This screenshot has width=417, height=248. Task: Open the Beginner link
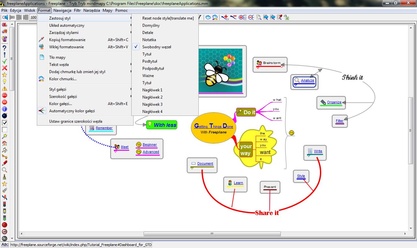tap(150, 145)
